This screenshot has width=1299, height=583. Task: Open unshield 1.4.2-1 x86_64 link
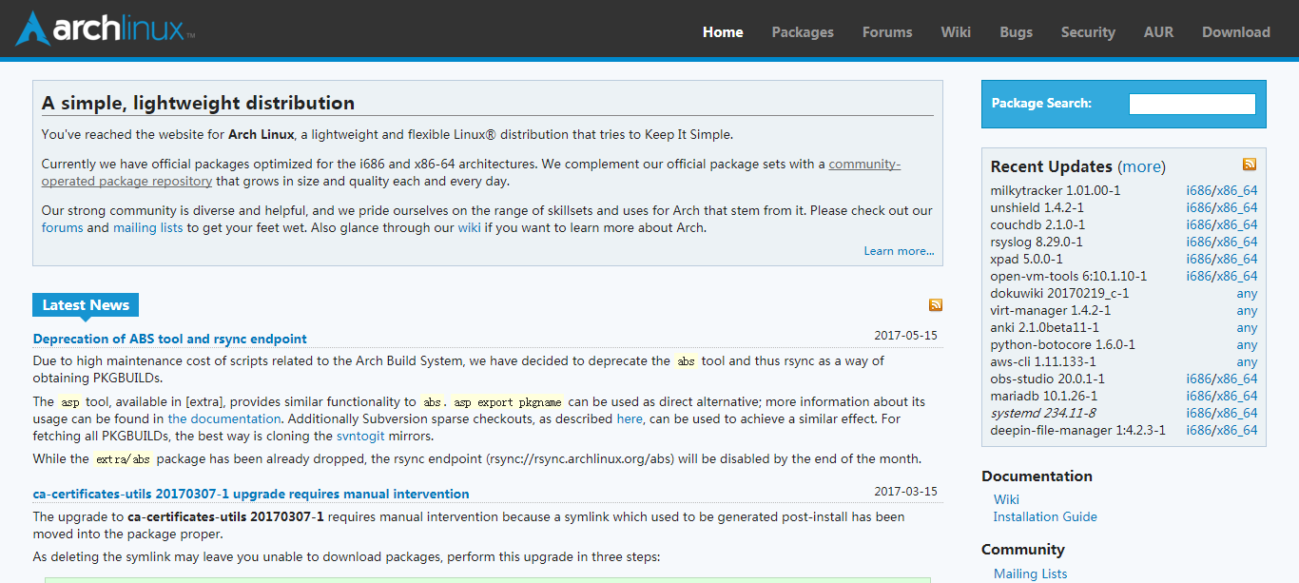[x=1235, y=207]
